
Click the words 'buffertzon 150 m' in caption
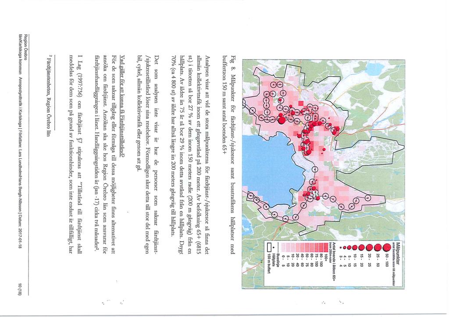click(x=225, y=74)
